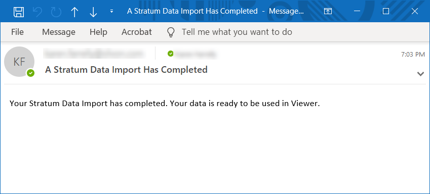Click the Redo arrow icon

coord(56,12)
